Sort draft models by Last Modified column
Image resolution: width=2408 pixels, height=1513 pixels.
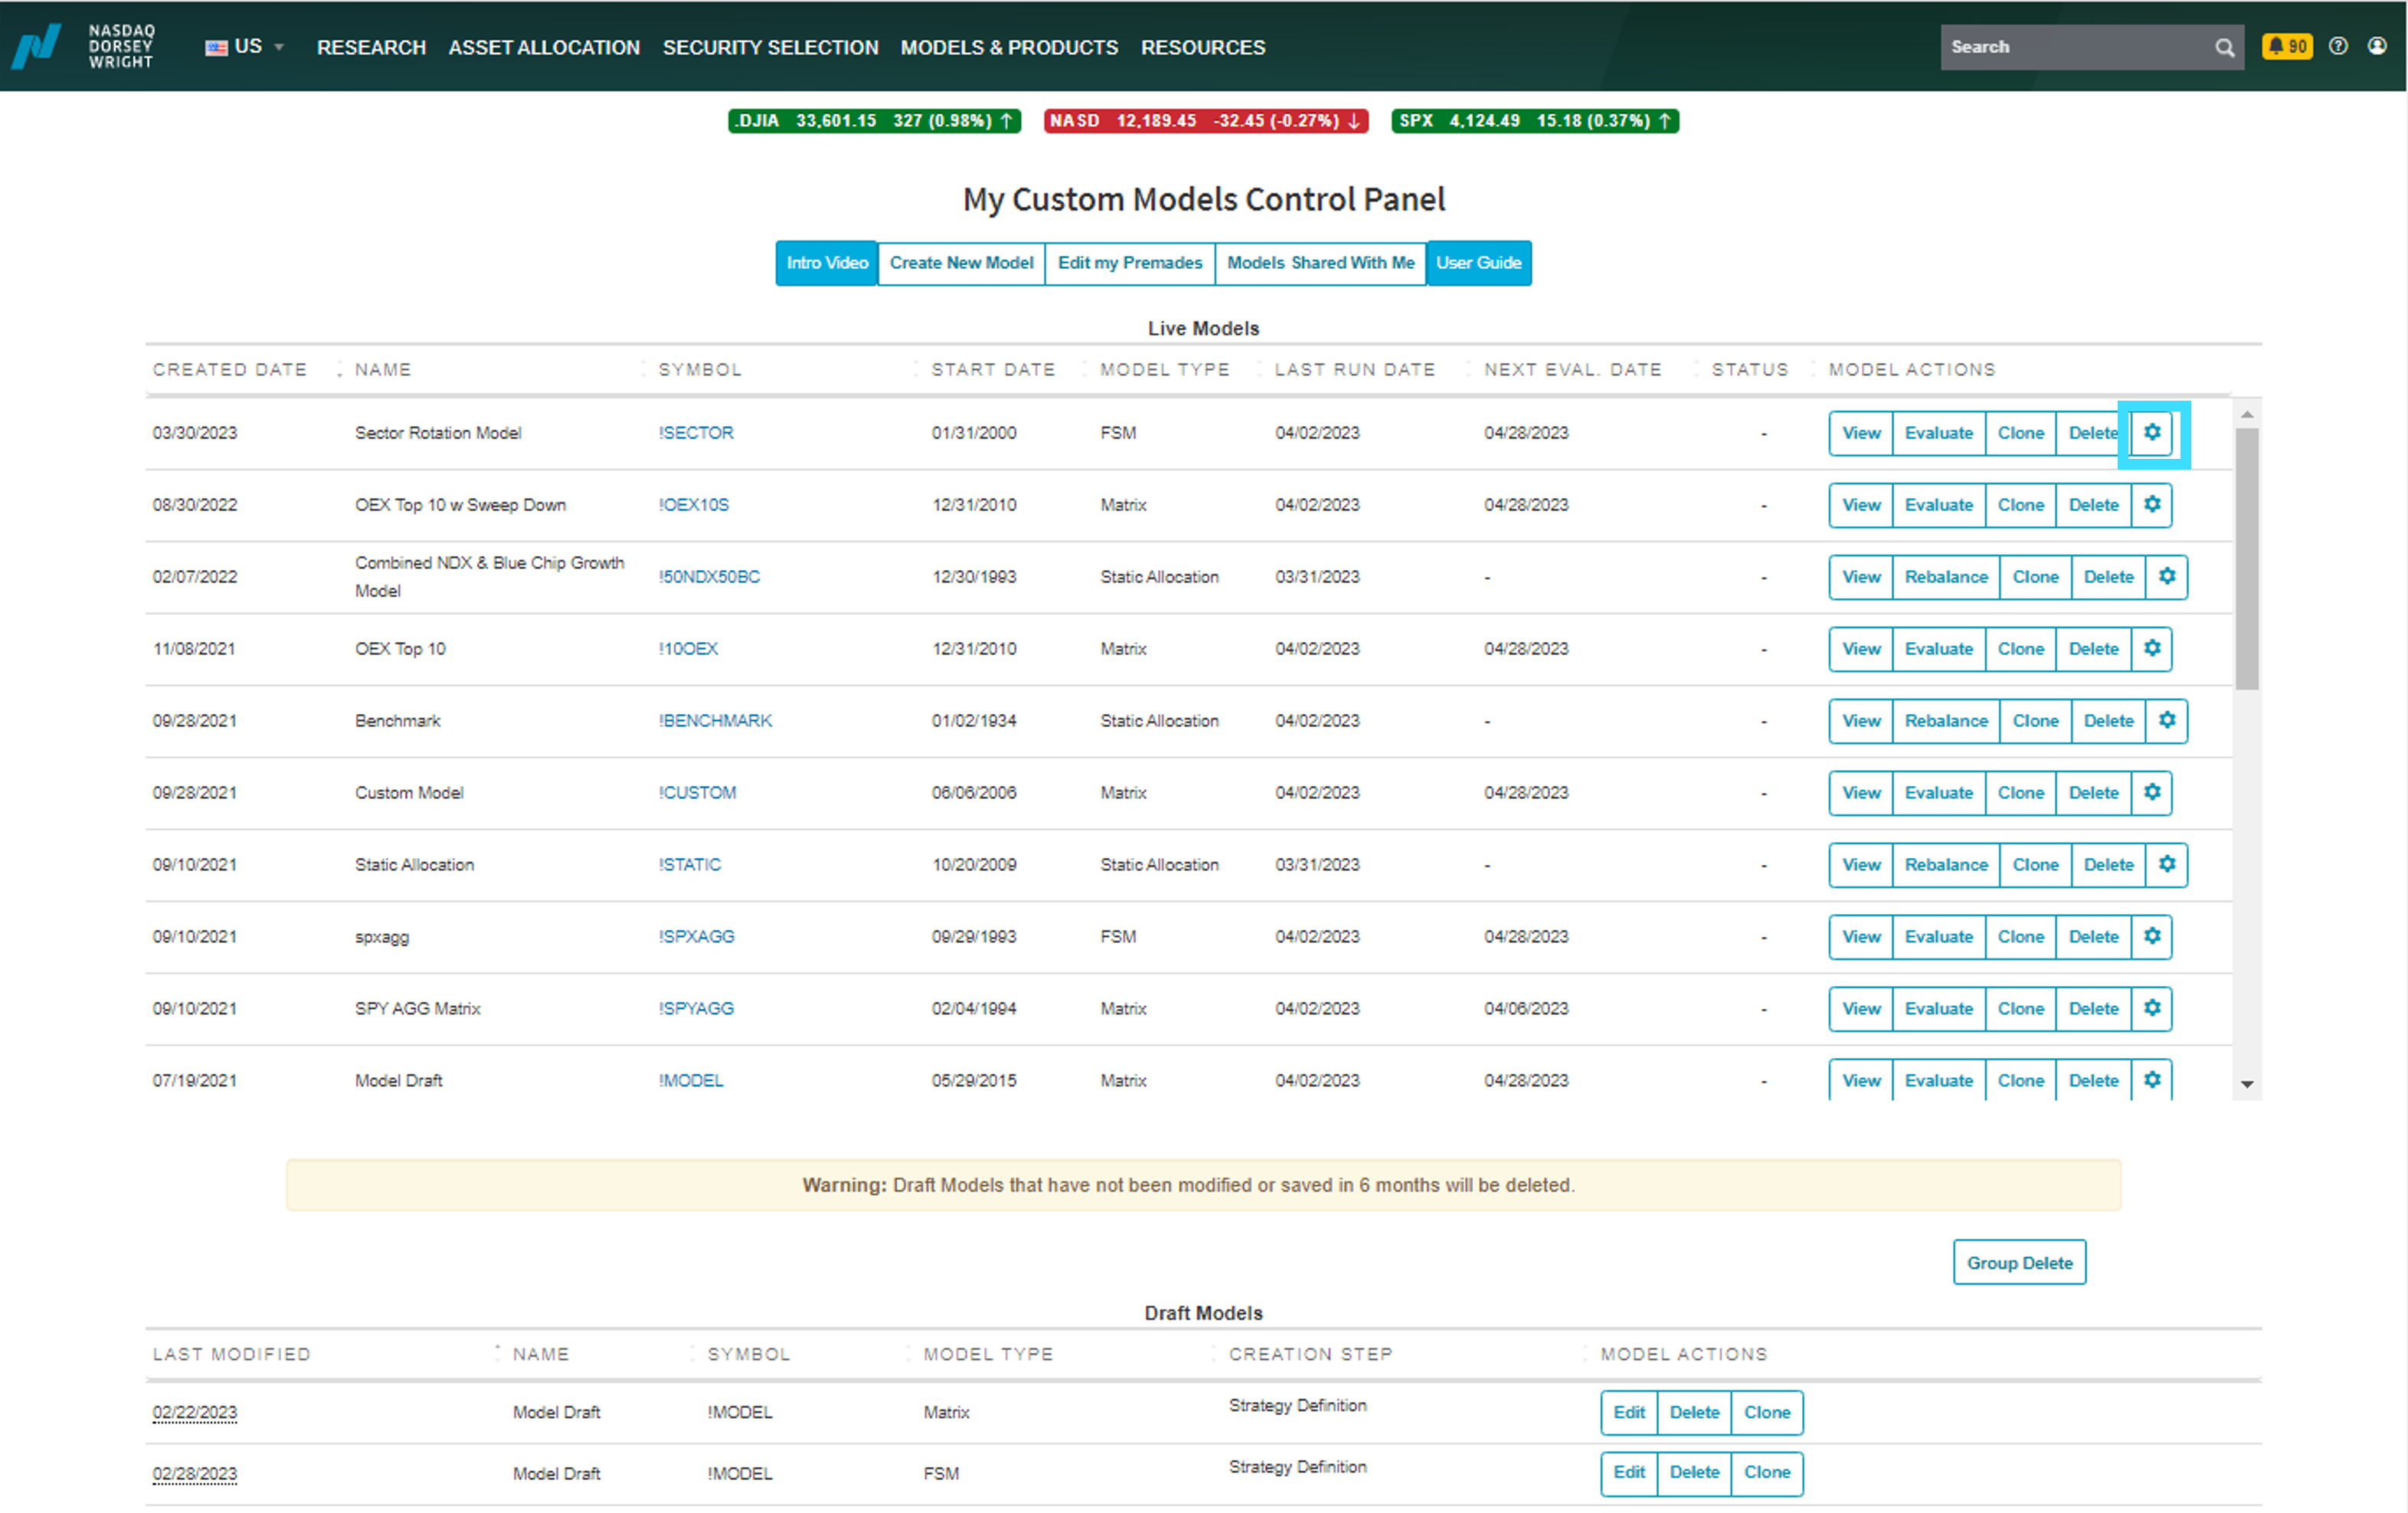231,1355
